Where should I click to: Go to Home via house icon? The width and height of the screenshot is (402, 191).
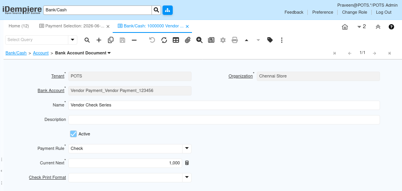click(x=345, y=27)
